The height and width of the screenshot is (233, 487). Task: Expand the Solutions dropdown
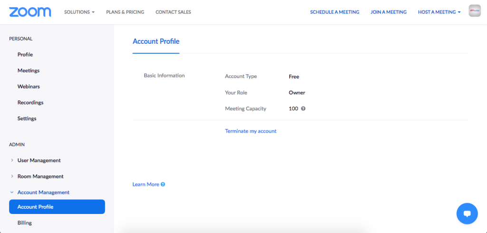79,12
